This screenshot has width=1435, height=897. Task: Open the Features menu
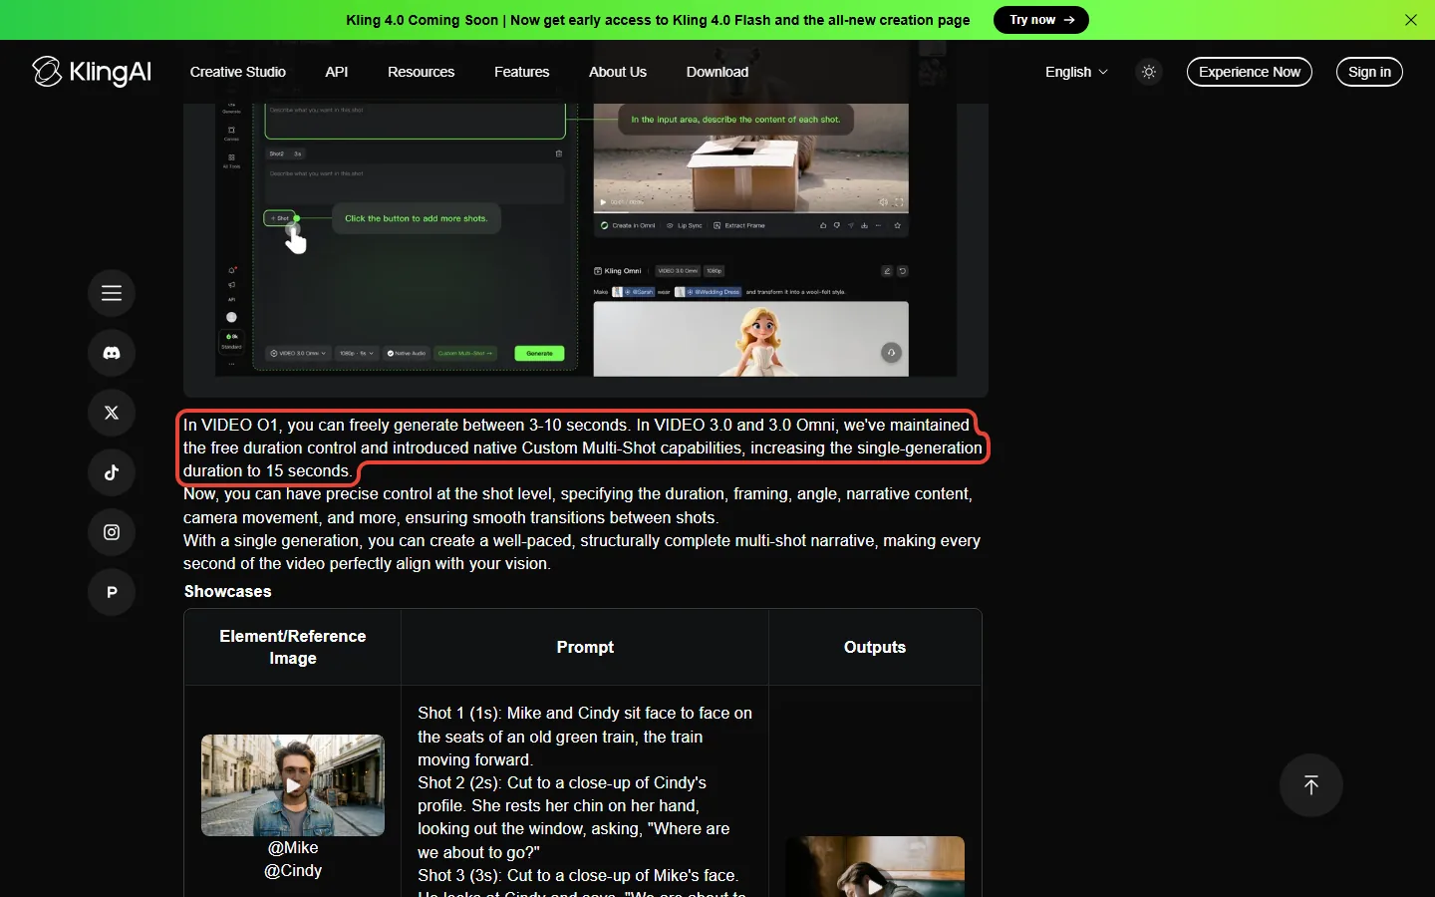pyautogui.click(x=522, y=72)
